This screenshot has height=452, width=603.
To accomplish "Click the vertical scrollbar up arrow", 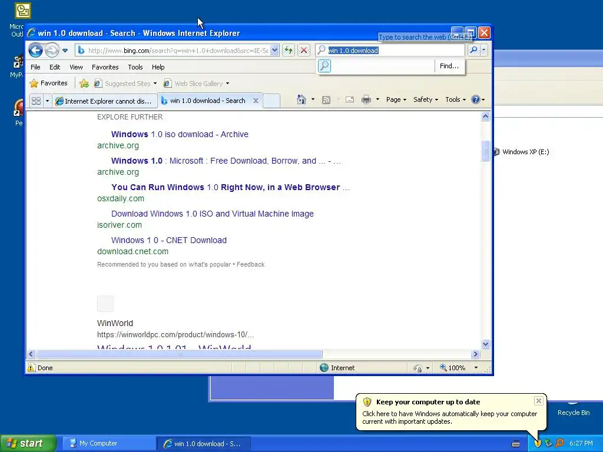I will tap(485, 117).
